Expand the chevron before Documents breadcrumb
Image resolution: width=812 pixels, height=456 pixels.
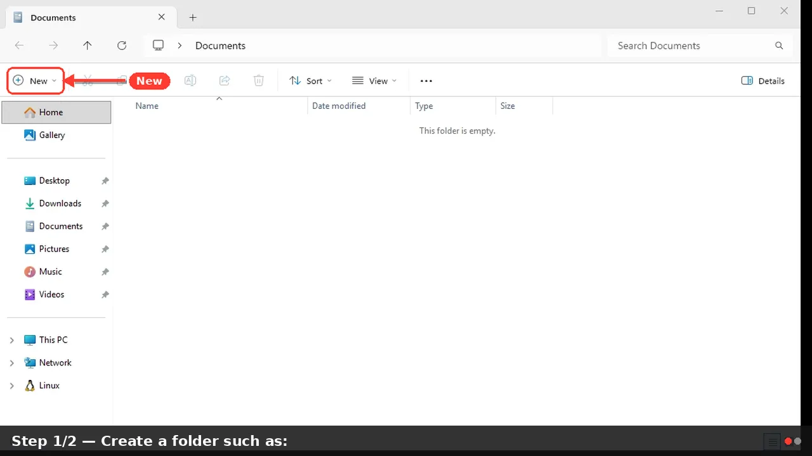pos(180,46)
